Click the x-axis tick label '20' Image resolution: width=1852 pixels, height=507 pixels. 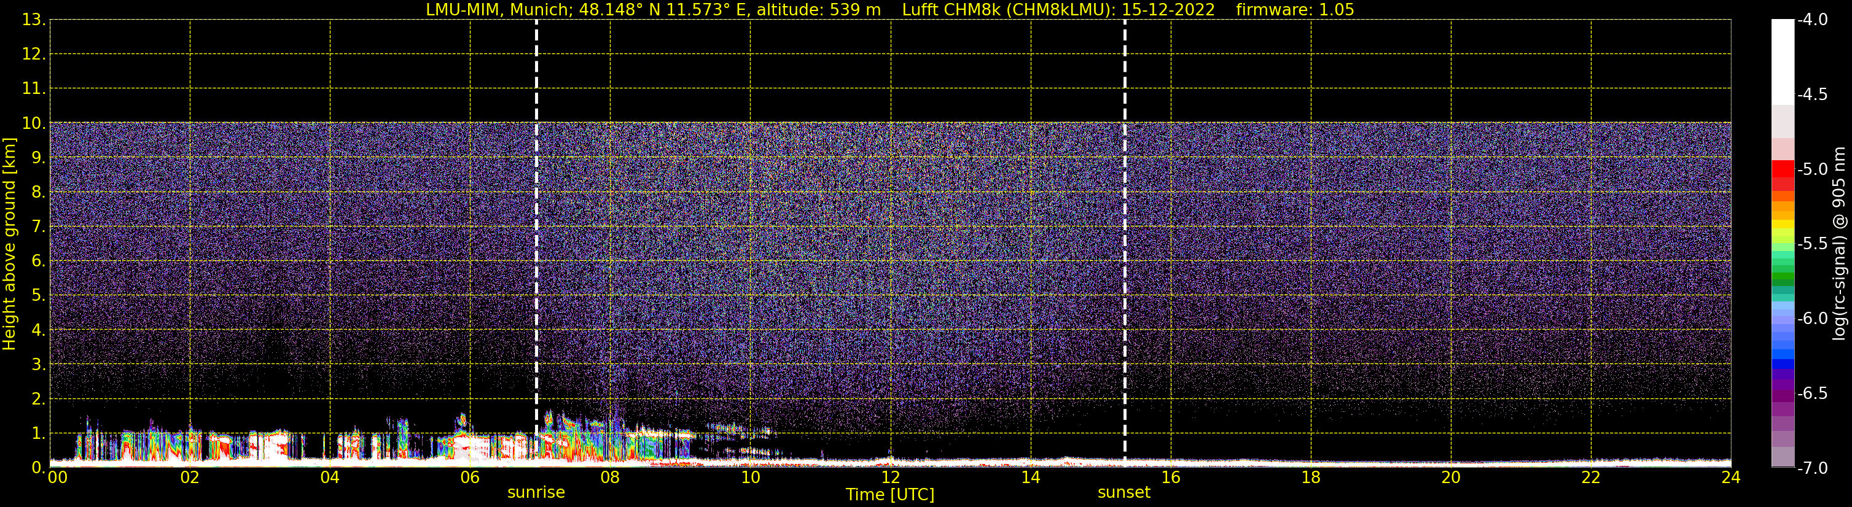(1451, 478)
